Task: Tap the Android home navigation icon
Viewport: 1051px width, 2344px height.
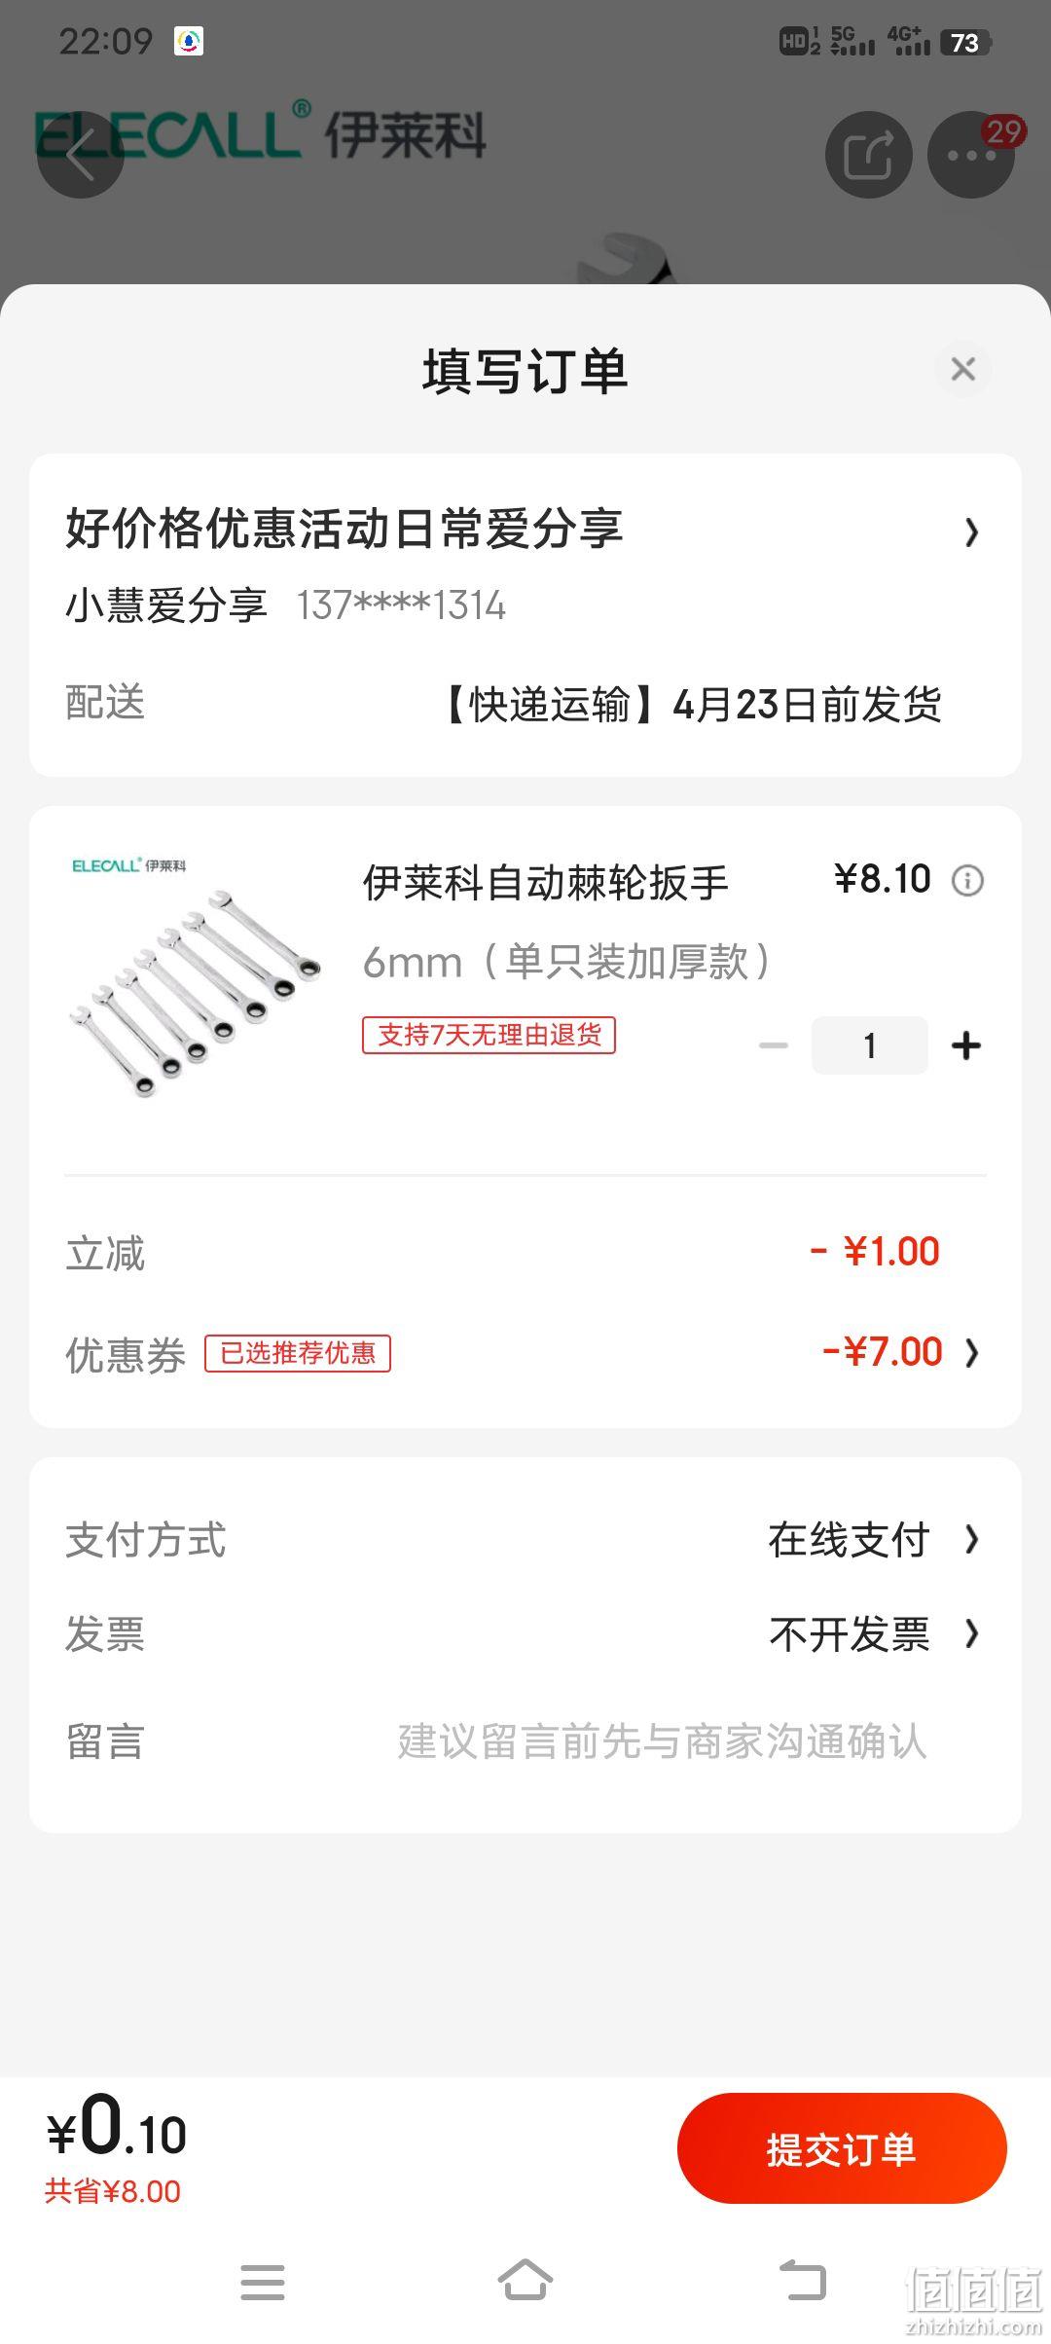Action: coord(525,2281)
